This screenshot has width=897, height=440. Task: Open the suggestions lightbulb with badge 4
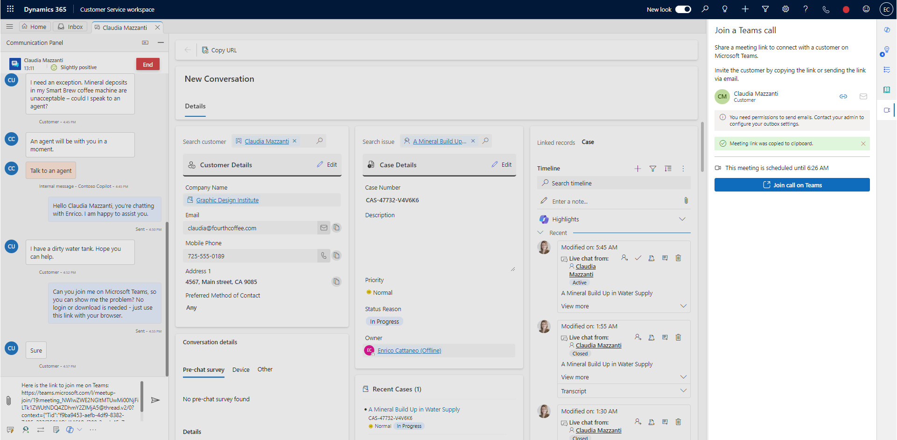[887, 50]
